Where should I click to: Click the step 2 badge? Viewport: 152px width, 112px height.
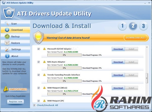(133, 26)
